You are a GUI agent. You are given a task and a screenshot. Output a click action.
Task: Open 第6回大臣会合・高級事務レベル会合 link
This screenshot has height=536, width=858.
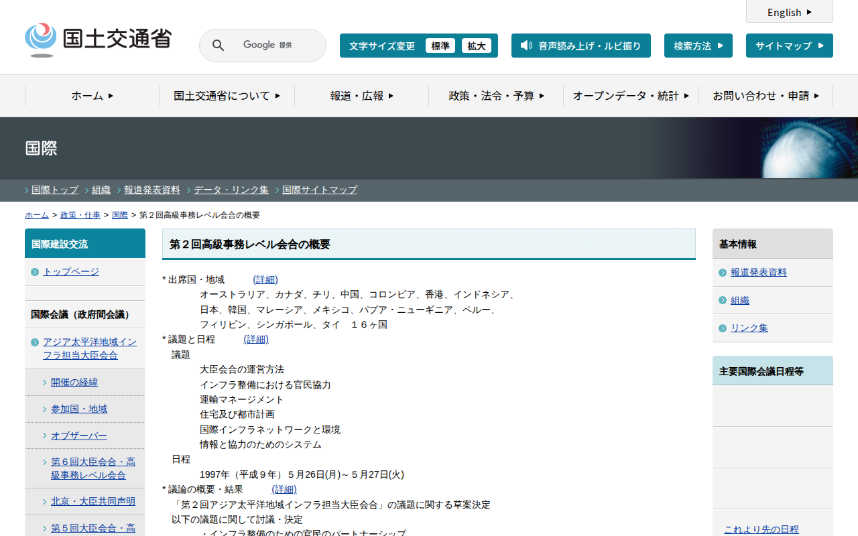tap(93, 468)
